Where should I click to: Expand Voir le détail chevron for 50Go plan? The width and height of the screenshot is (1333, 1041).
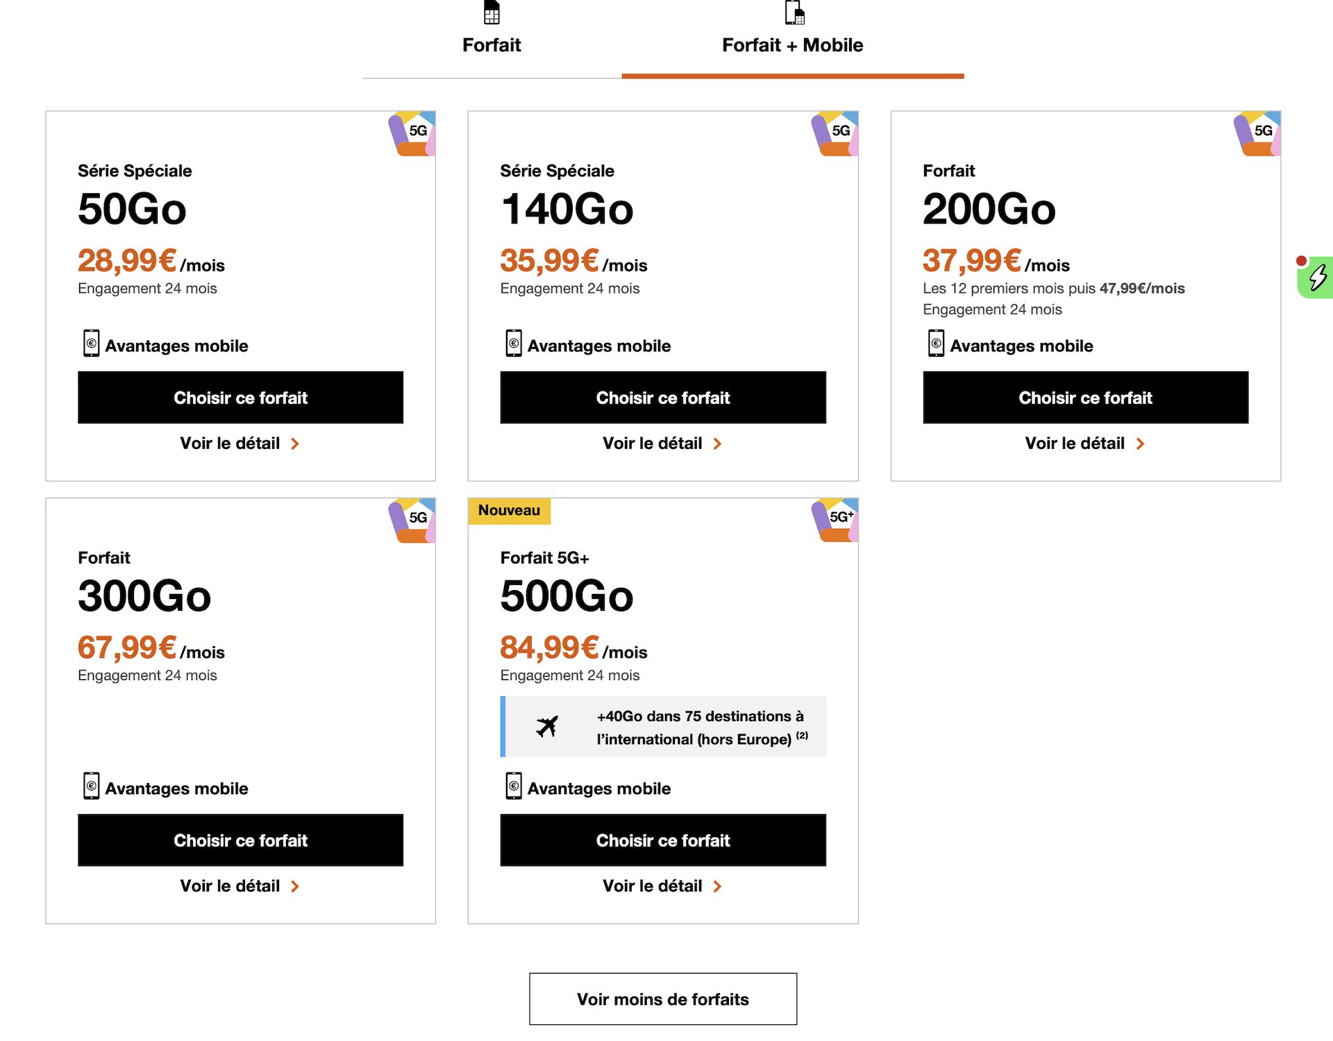click(295, 444)
